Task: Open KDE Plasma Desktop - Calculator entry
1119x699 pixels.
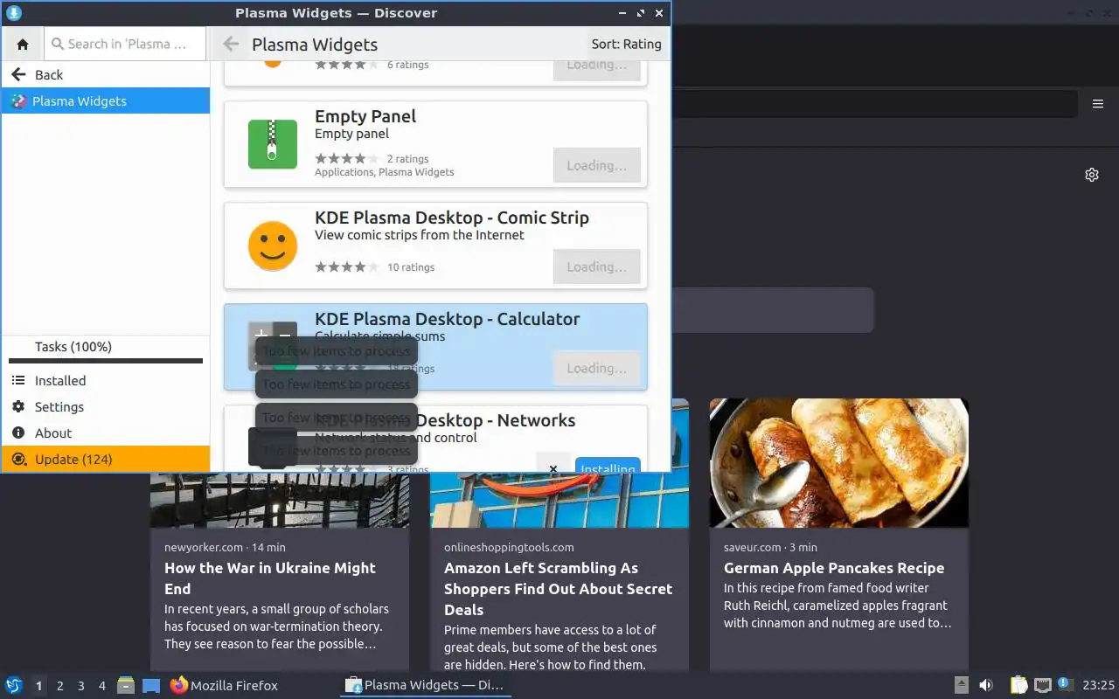Action: coord(448,319)
